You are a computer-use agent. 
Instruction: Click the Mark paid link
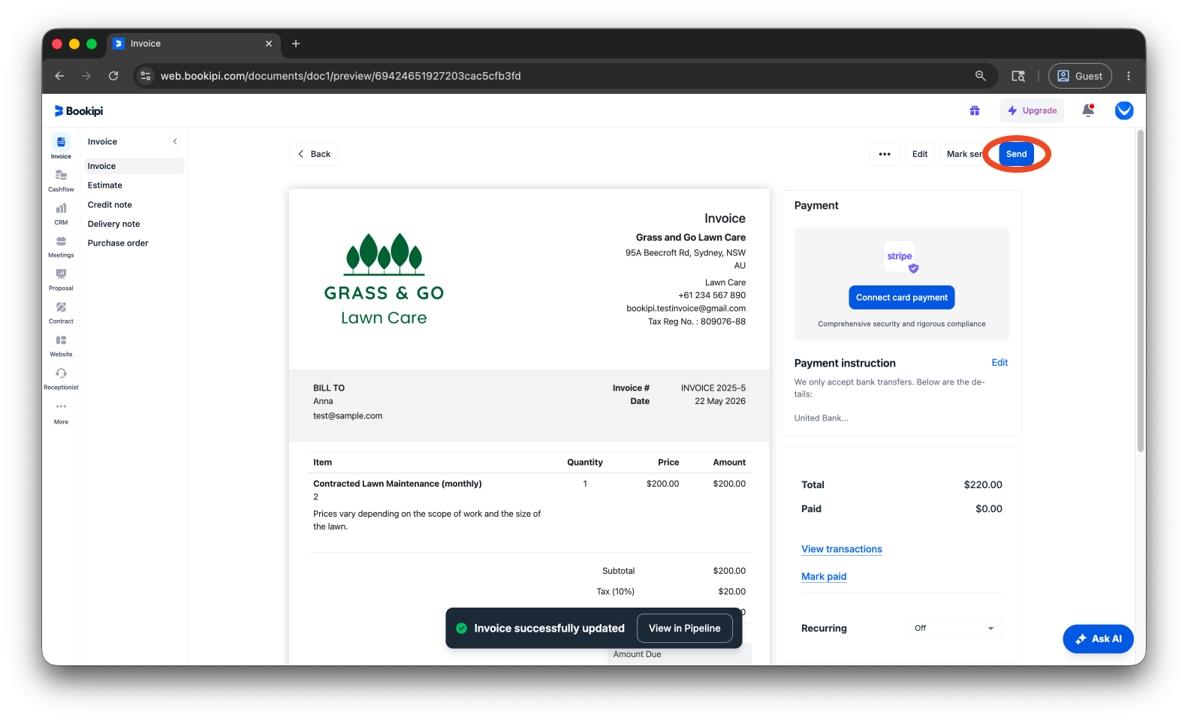[x=824, y=577]
